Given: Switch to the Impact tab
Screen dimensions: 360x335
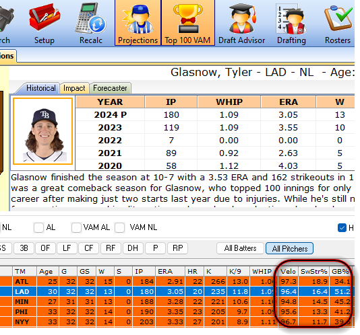Looking at the screenshot, I should point(74,88).
